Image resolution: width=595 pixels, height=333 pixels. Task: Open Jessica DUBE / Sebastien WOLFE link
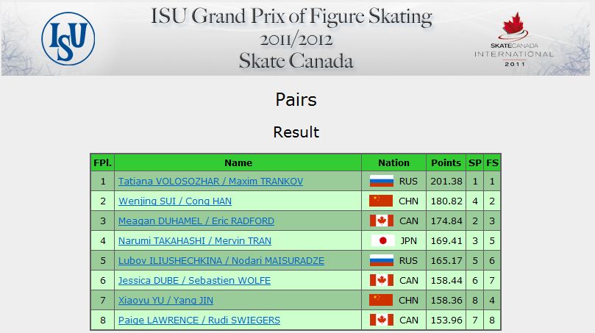coord(194,280)
